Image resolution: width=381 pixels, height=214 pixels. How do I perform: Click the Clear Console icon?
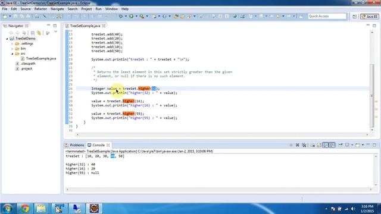point(313,145)
